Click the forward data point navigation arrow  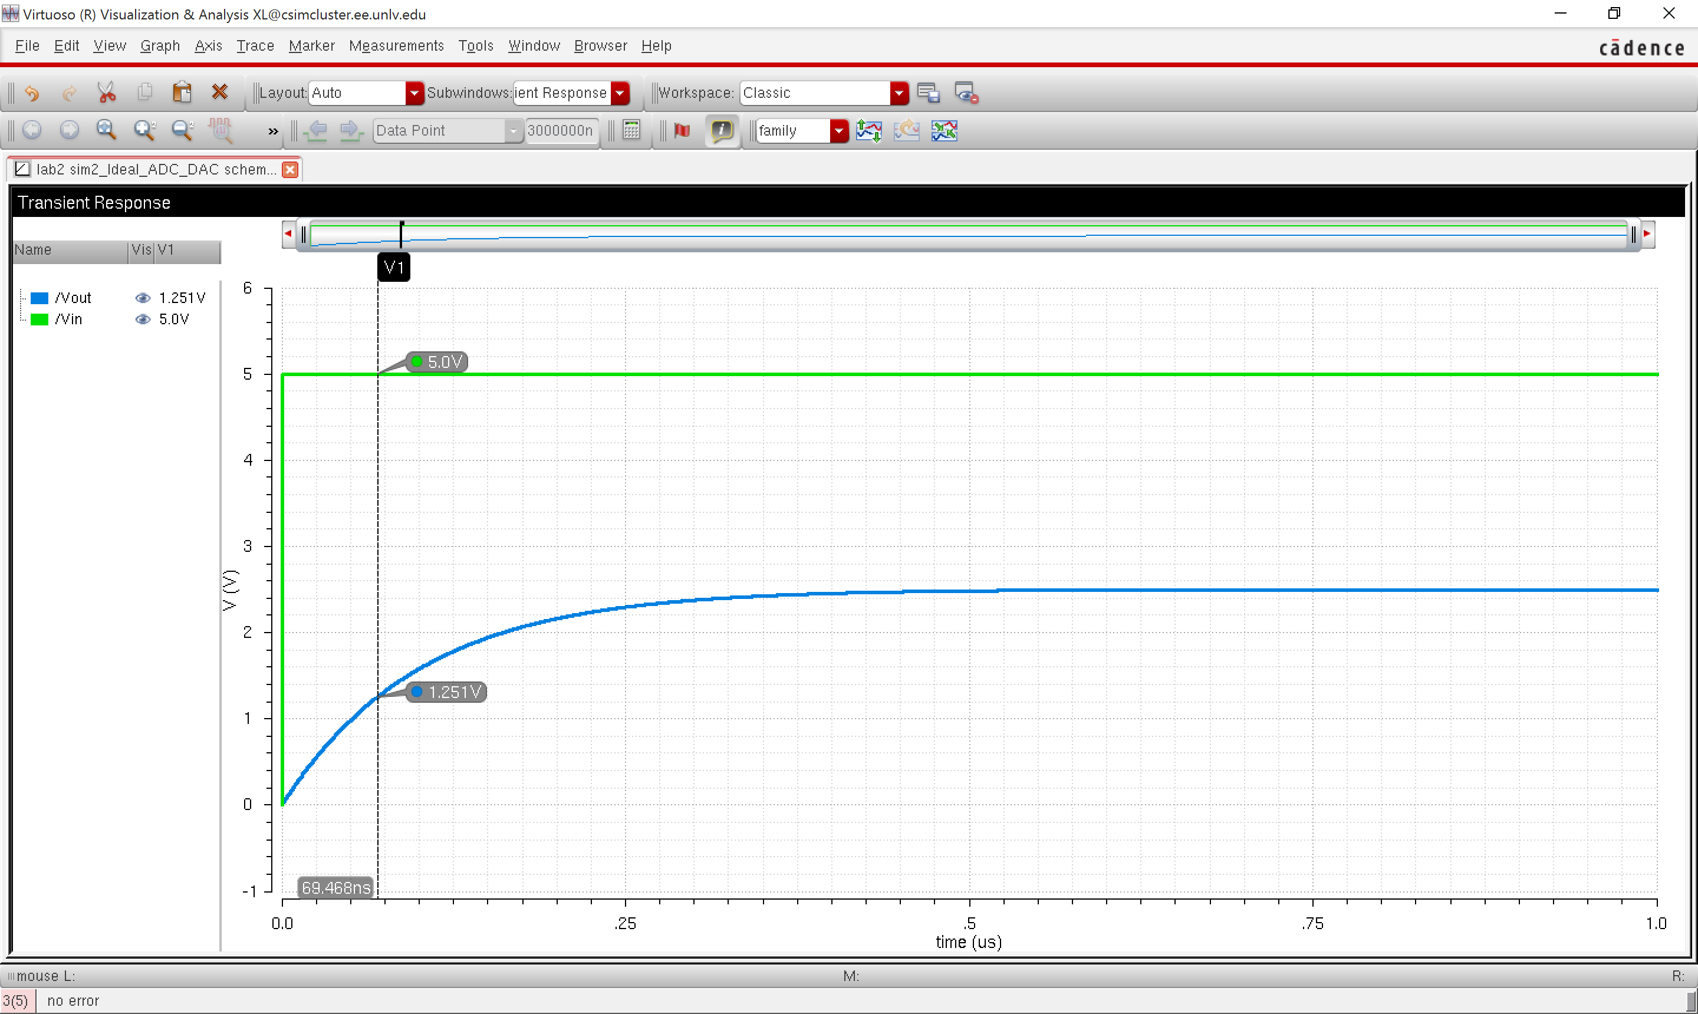click(x=351, y=130)
